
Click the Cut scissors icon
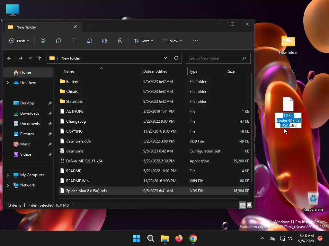(x=43, y=41)
